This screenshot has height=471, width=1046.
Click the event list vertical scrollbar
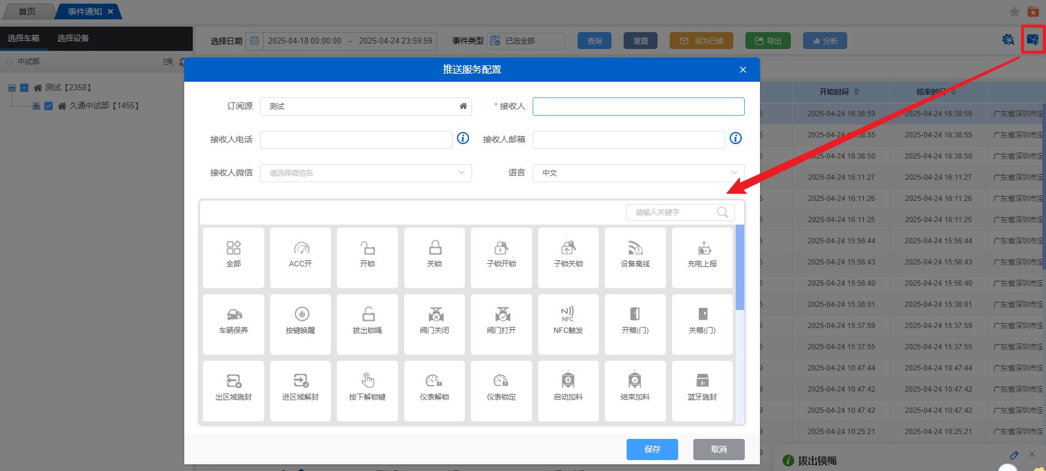tap(739, 266)
